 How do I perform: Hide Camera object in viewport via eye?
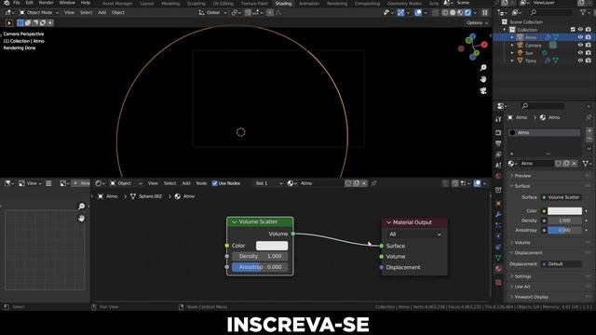click(x=580, y=46)
